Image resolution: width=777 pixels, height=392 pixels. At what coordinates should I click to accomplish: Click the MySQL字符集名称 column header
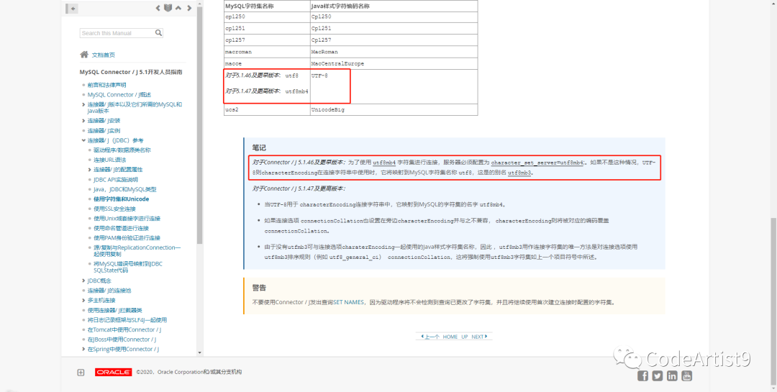pos(267,6)
